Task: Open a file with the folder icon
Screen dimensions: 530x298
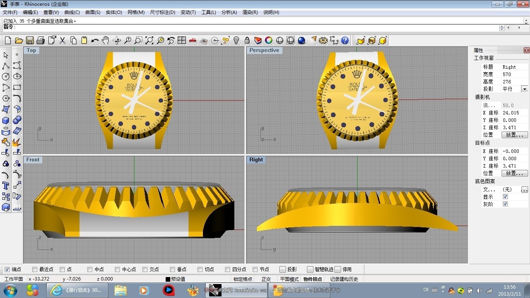Action: [19, 40]
